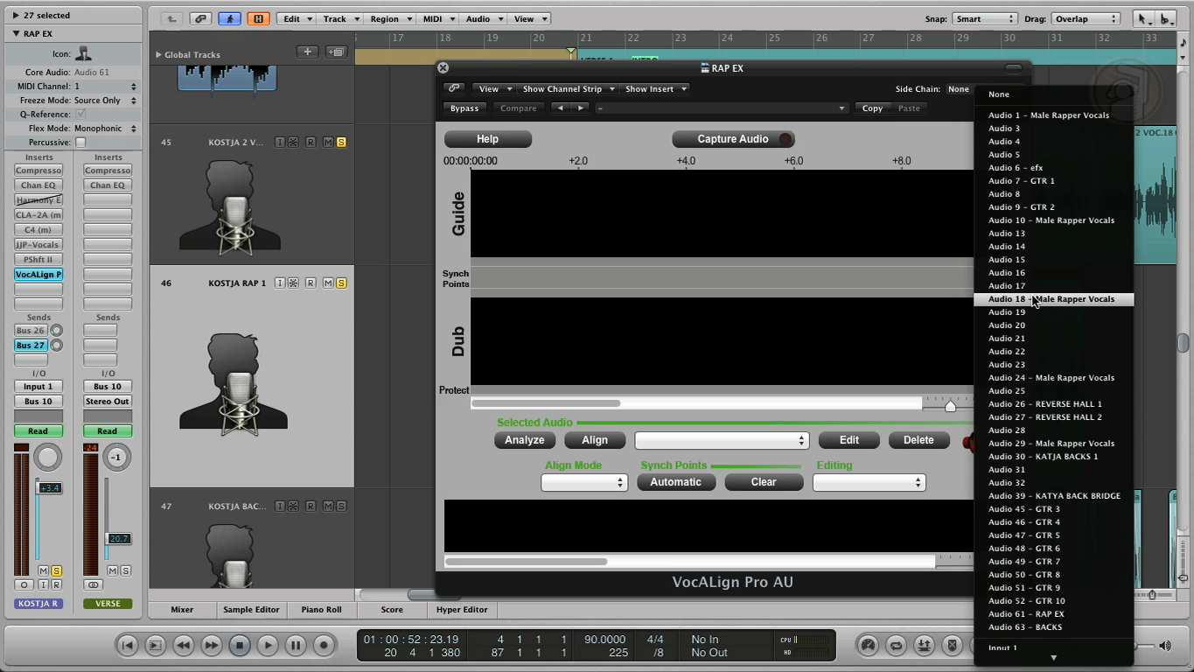The width and height of the screenshot is (1194, 672).
Task: Expand the Global Tracks disclosure triangle
Action: click(x=158, y=54)
